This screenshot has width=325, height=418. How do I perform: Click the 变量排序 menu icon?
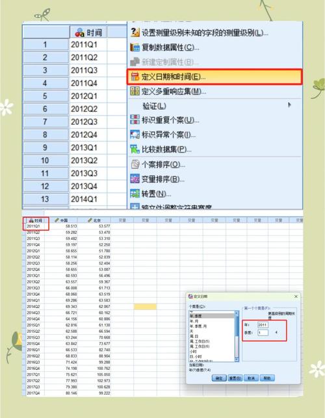click(x=135, y=179)
